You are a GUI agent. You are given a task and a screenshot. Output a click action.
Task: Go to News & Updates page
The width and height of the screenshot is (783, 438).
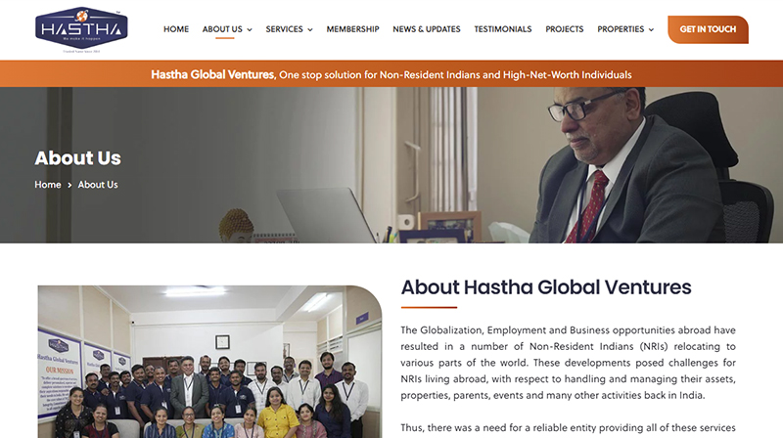(x=427, y=29)
